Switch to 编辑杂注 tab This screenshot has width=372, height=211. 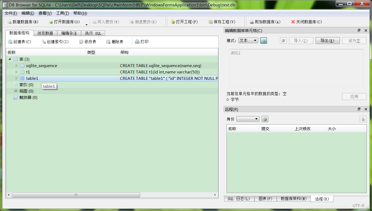coord(69,33)
